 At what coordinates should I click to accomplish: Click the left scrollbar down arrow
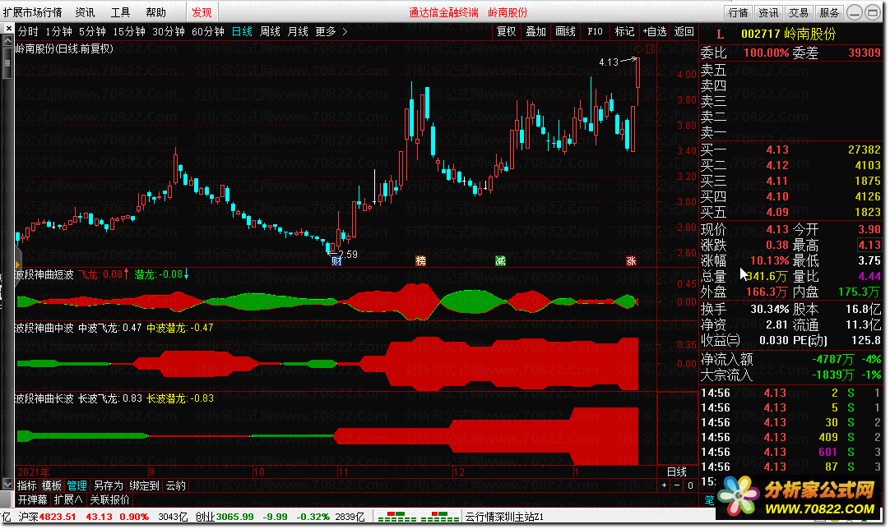(7, 484)
